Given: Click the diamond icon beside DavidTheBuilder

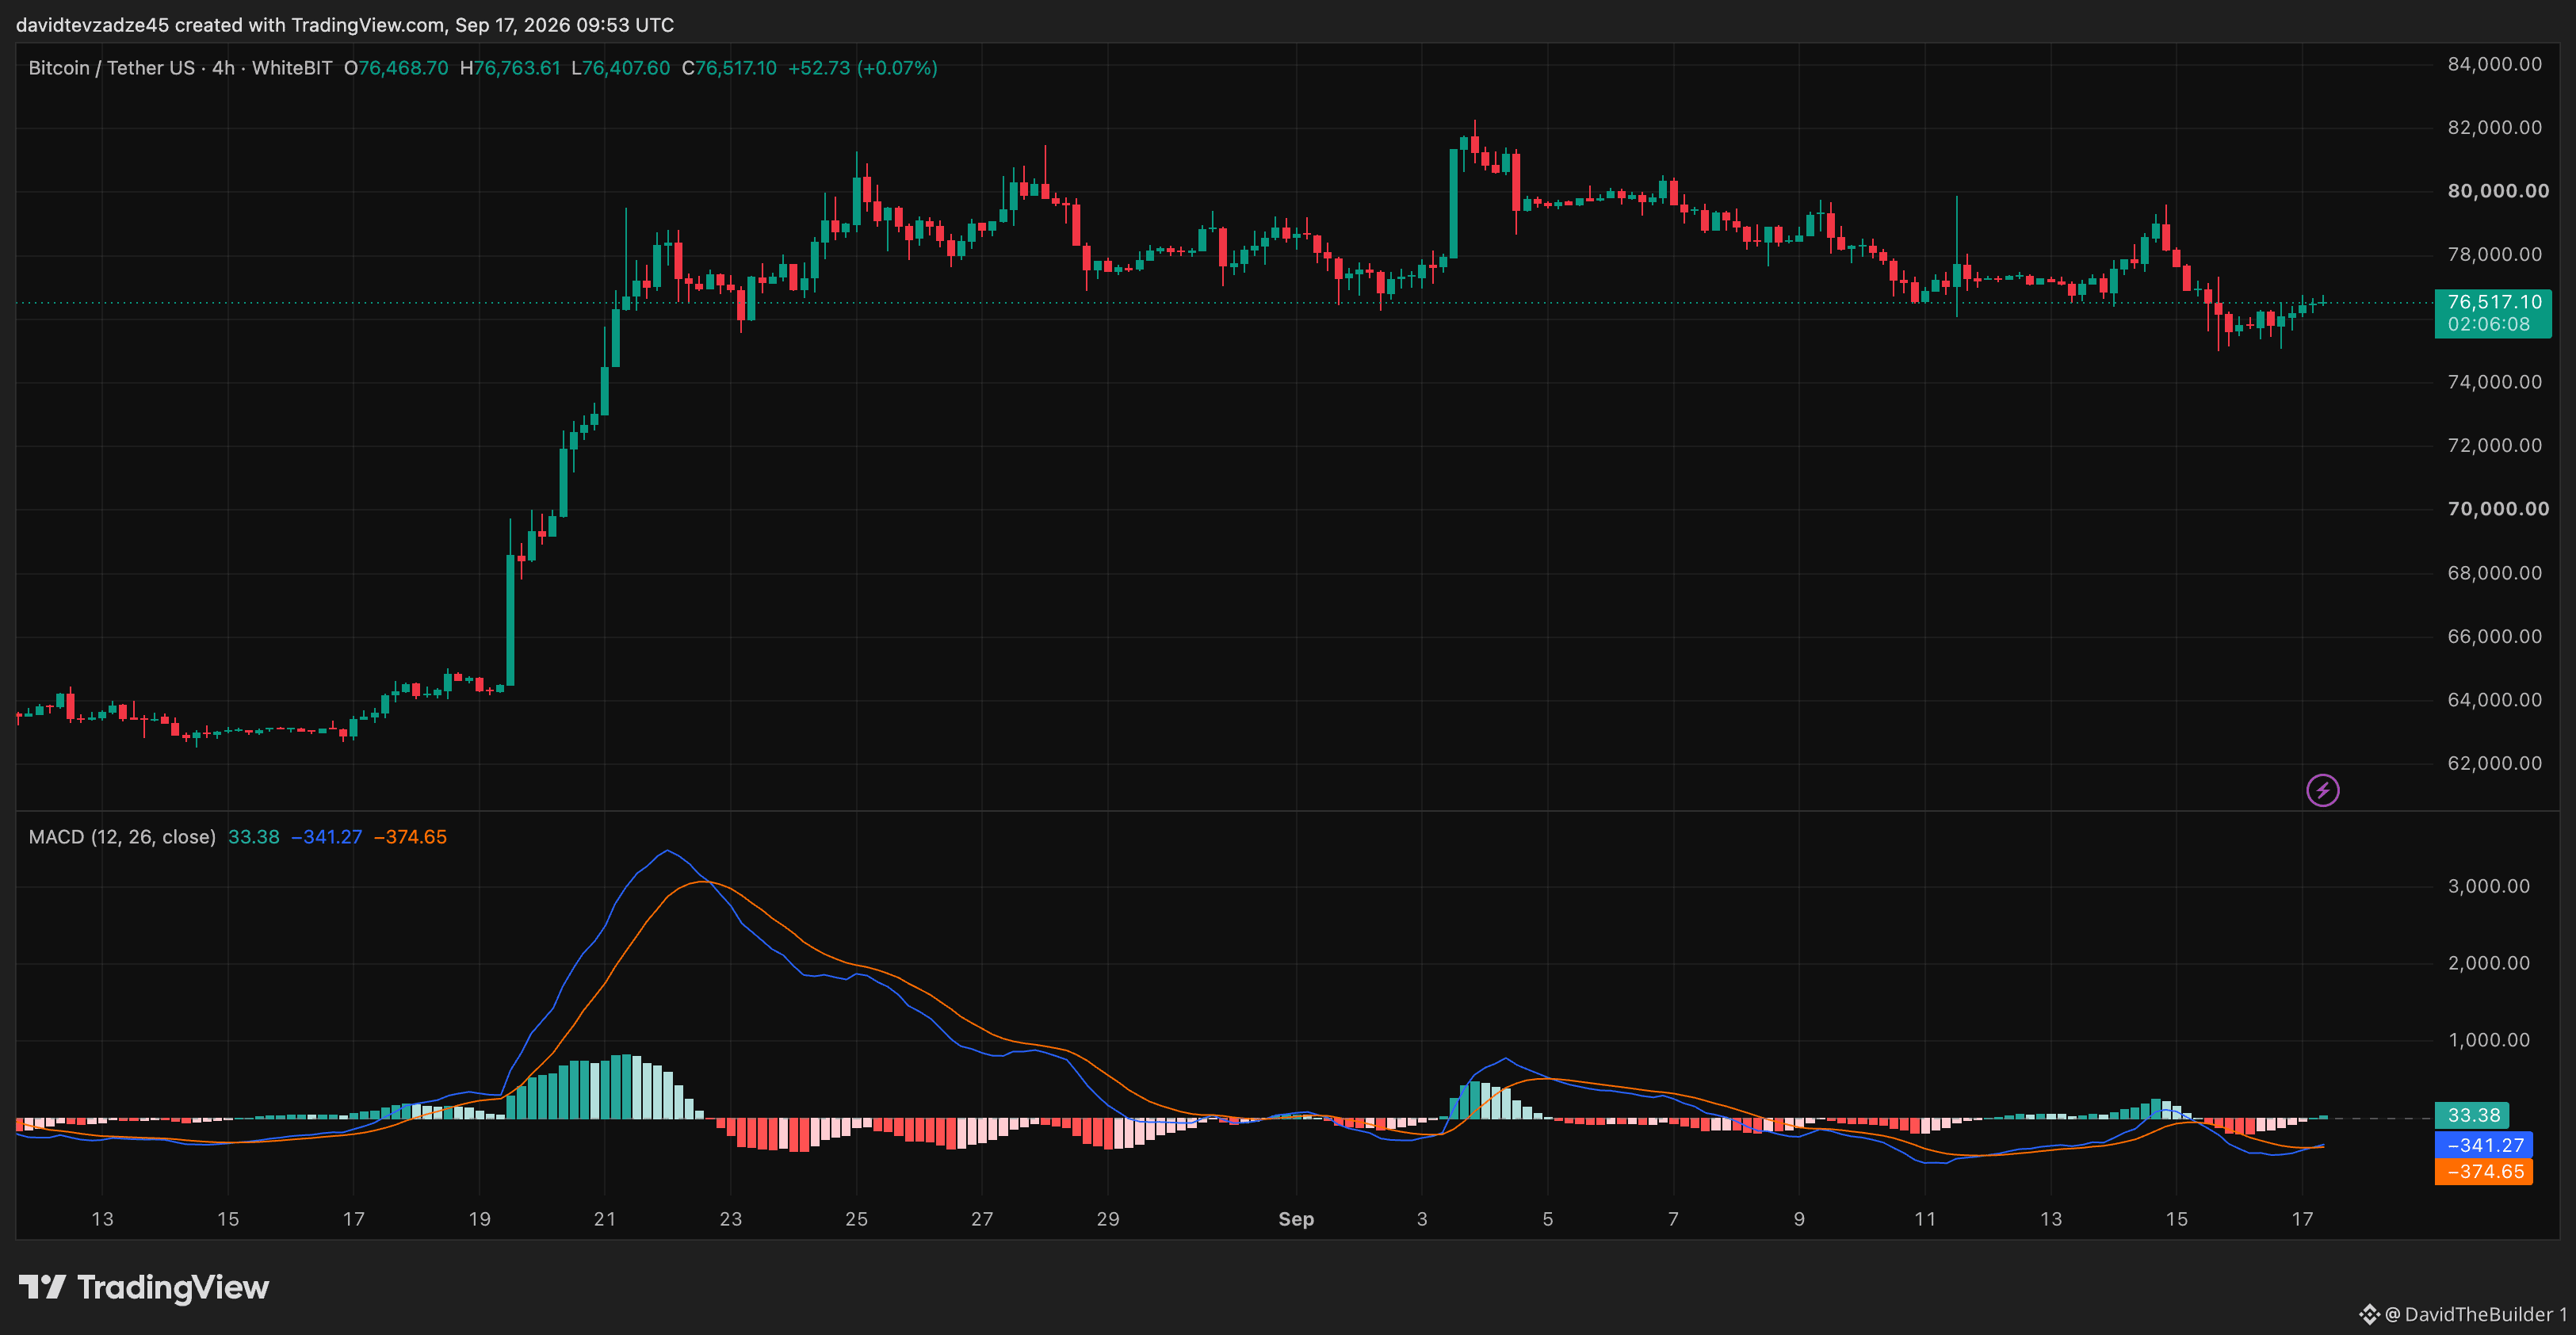Looking at the screenshot, I should click(2369, 1314).
